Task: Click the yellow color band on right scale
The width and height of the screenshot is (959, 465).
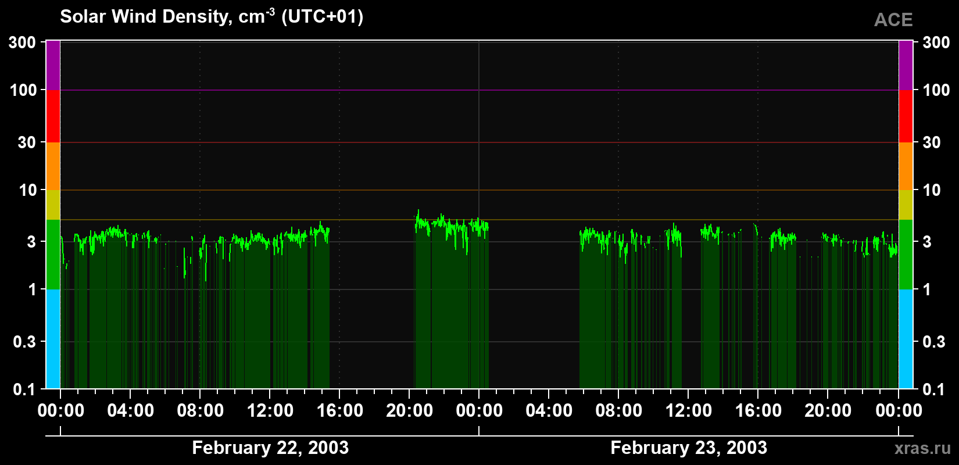Action: 906,205
